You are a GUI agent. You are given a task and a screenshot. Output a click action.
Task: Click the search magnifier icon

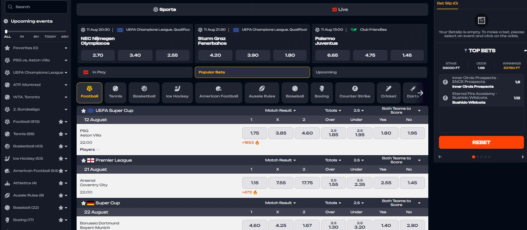10,7
